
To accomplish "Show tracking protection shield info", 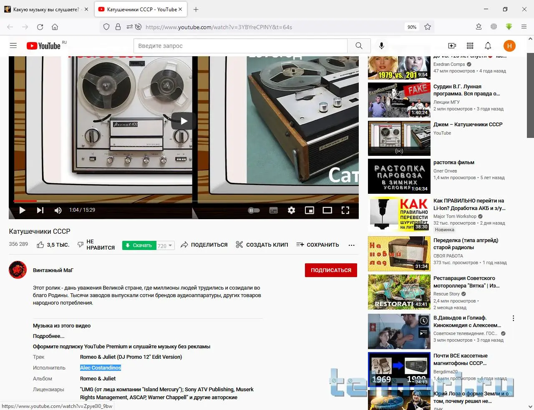I will tap(106, 27).
